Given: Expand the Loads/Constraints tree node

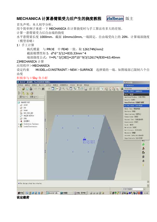Looking at the screenshot, I should [19, 126].
